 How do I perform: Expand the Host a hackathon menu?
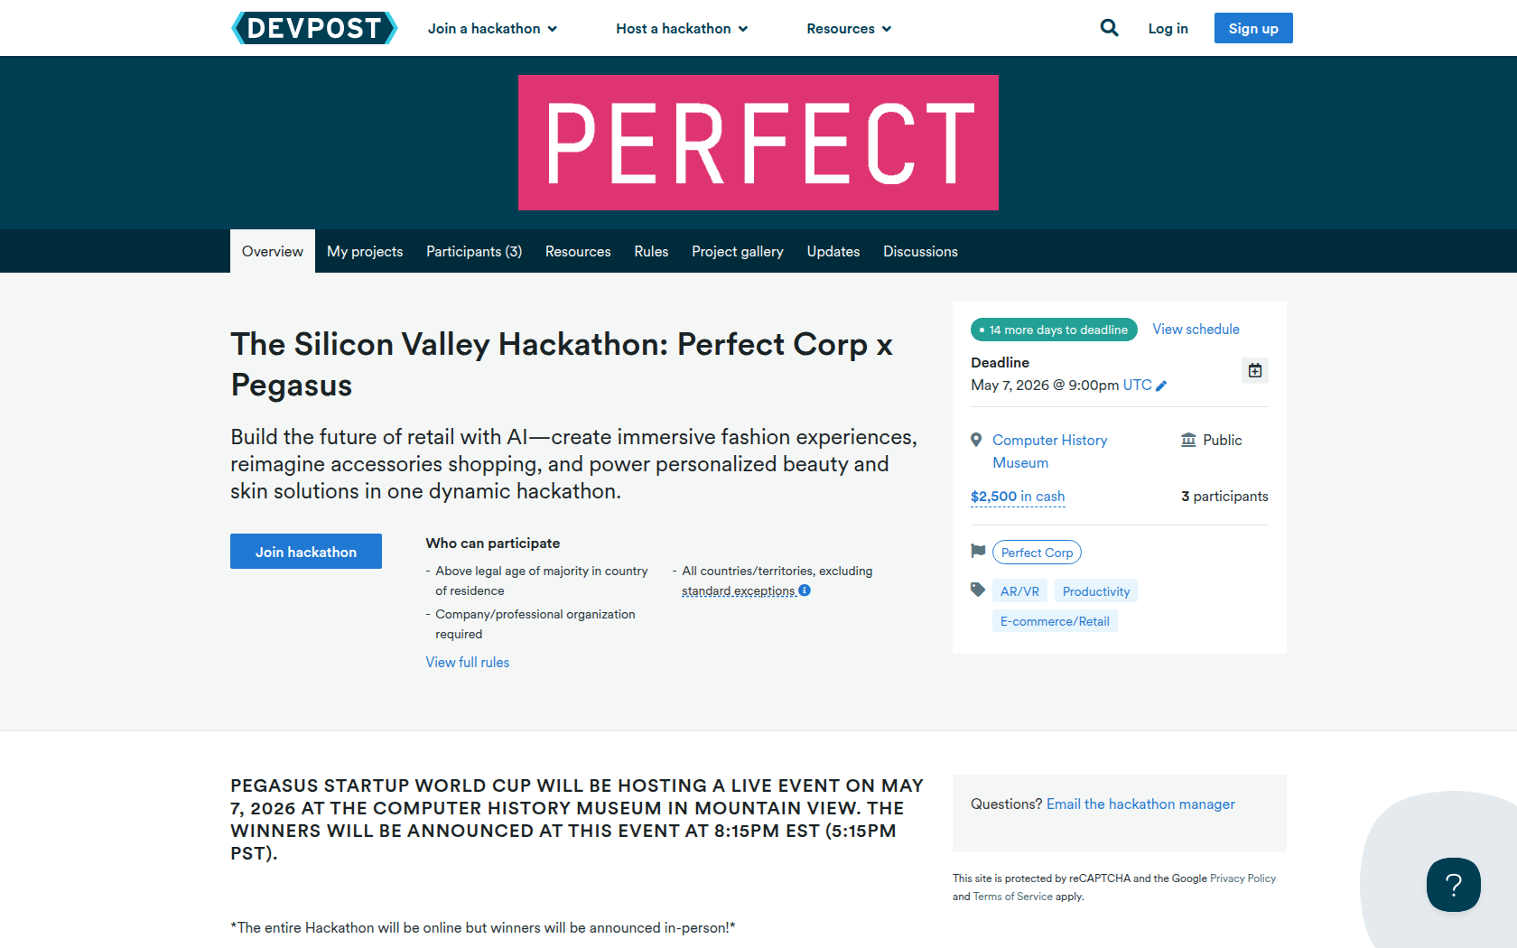(682, 29)
